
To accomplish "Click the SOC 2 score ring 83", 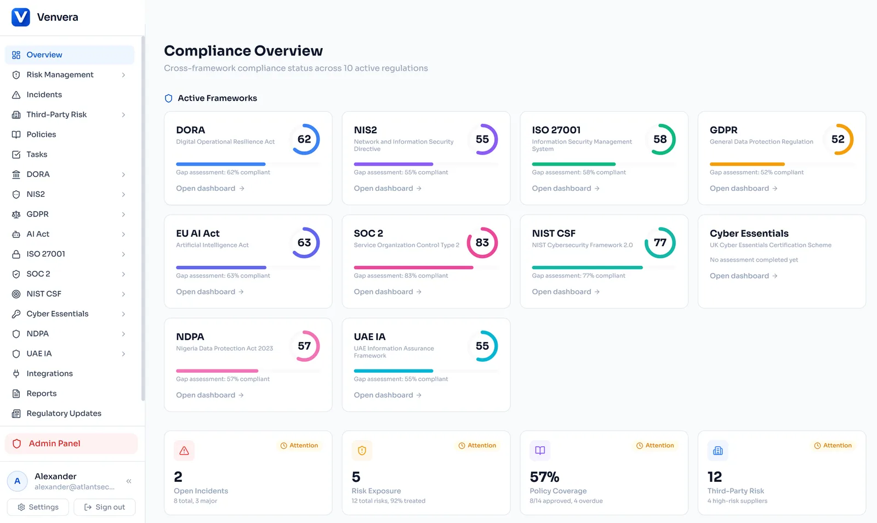I will pyautogui.click(x=482, y=242).
